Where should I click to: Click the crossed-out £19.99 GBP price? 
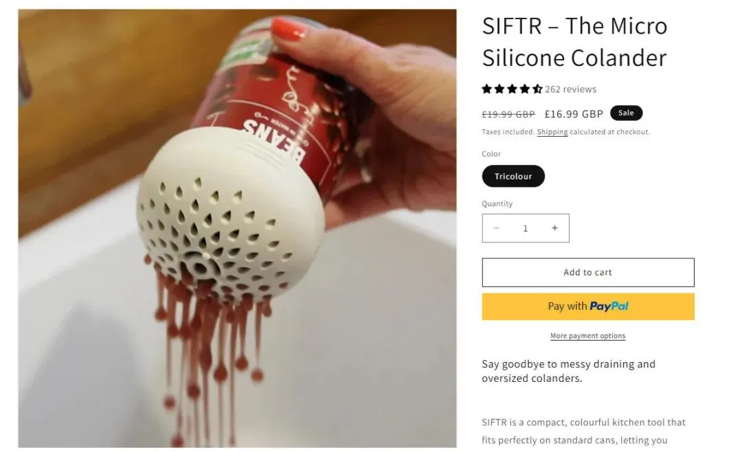[x=508, y=114]
